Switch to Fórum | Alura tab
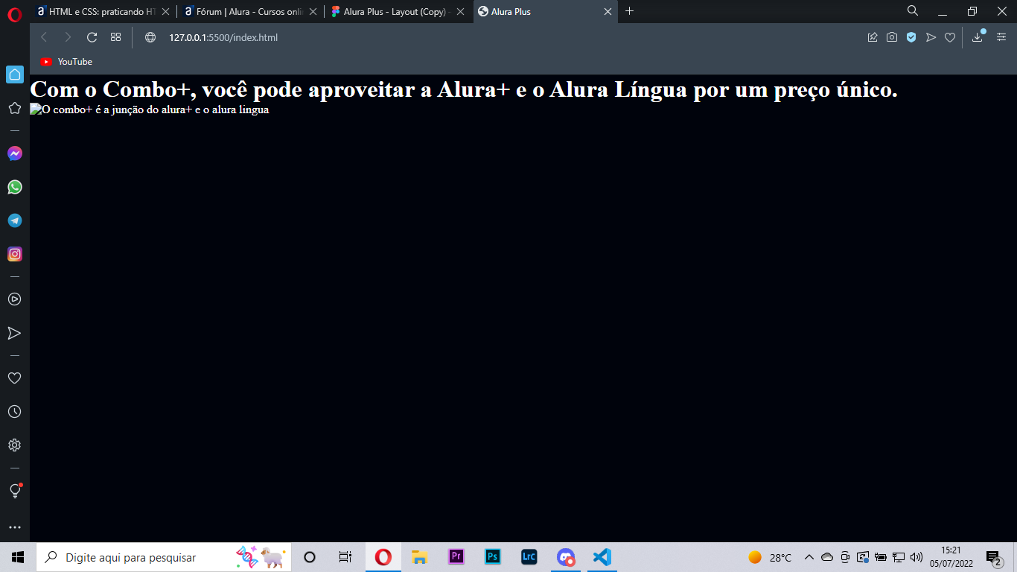This screenshot has width=1017, height=572. pos(251,12)
